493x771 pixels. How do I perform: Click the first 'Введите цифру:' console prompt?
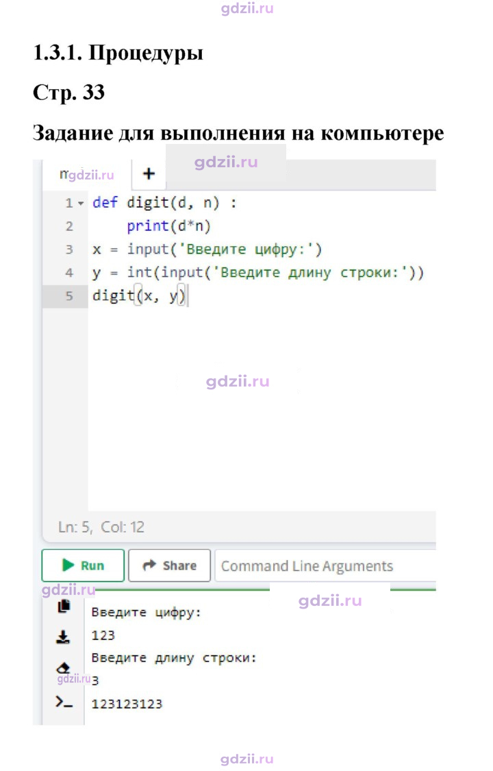pyautogui.click(x=147, y=613)
